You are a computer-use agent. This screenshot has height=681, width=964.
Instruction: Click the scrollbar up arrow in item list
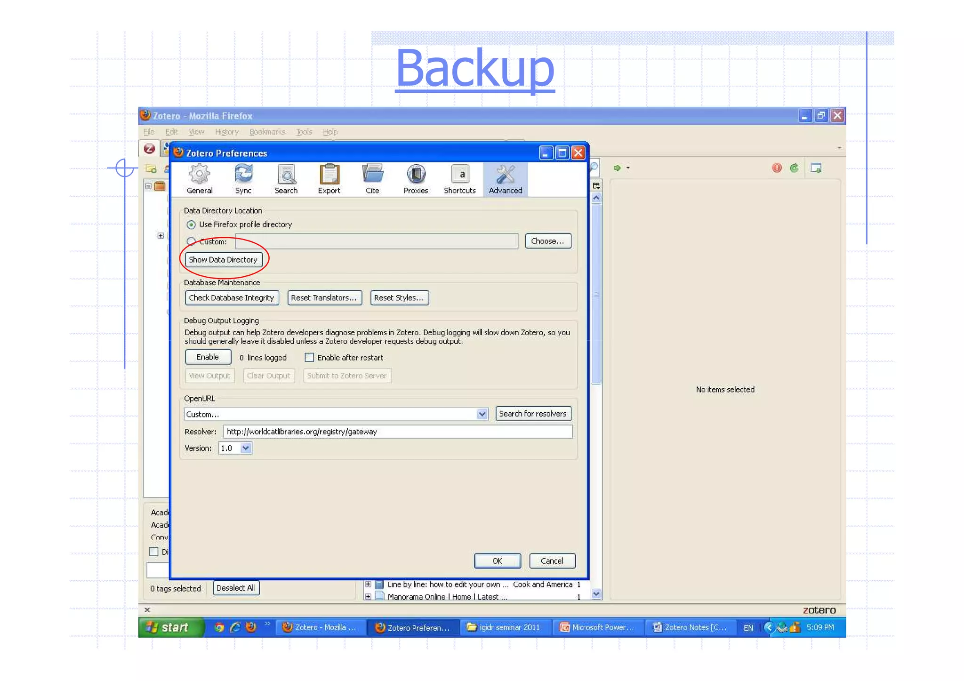point(596,198)
